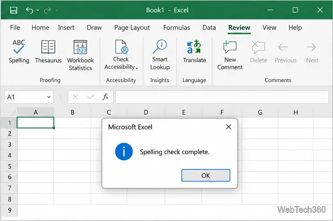Click the Save icon in title bar
This screenshot has width=333, height=221.
[x=13, y=10]
